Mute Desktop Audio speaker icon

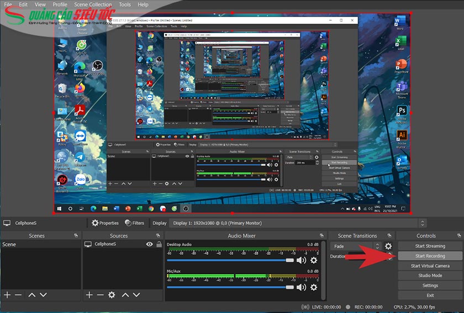[301, 260]
